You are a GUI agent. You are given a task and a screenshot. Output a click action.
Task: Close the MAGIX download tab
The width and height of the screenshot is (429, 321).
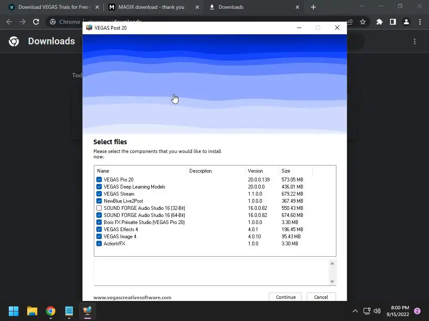click(197, 7)
